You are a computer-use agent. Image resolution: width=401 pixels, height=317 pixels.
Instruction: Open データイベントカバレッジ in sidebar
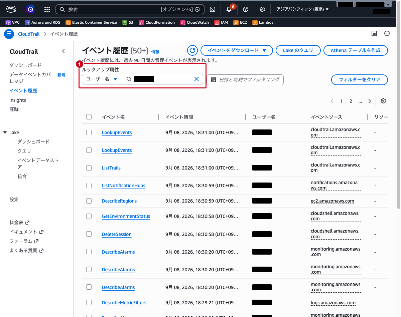point(31,78)
